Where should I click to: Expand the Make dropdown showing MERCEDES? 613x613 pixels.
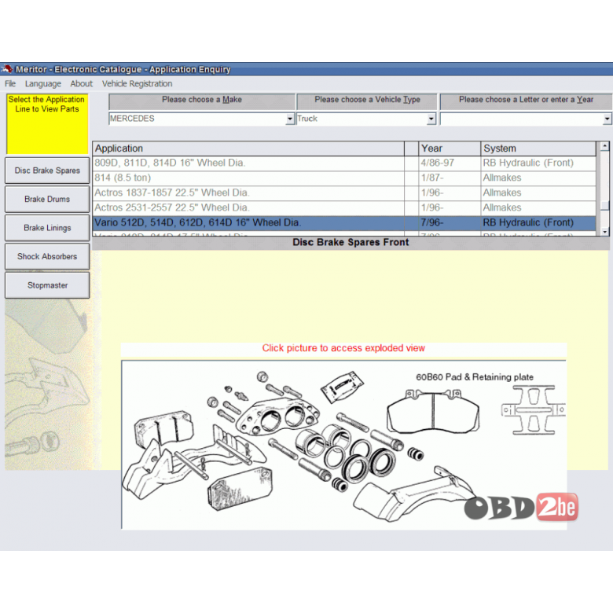[290, 119]
